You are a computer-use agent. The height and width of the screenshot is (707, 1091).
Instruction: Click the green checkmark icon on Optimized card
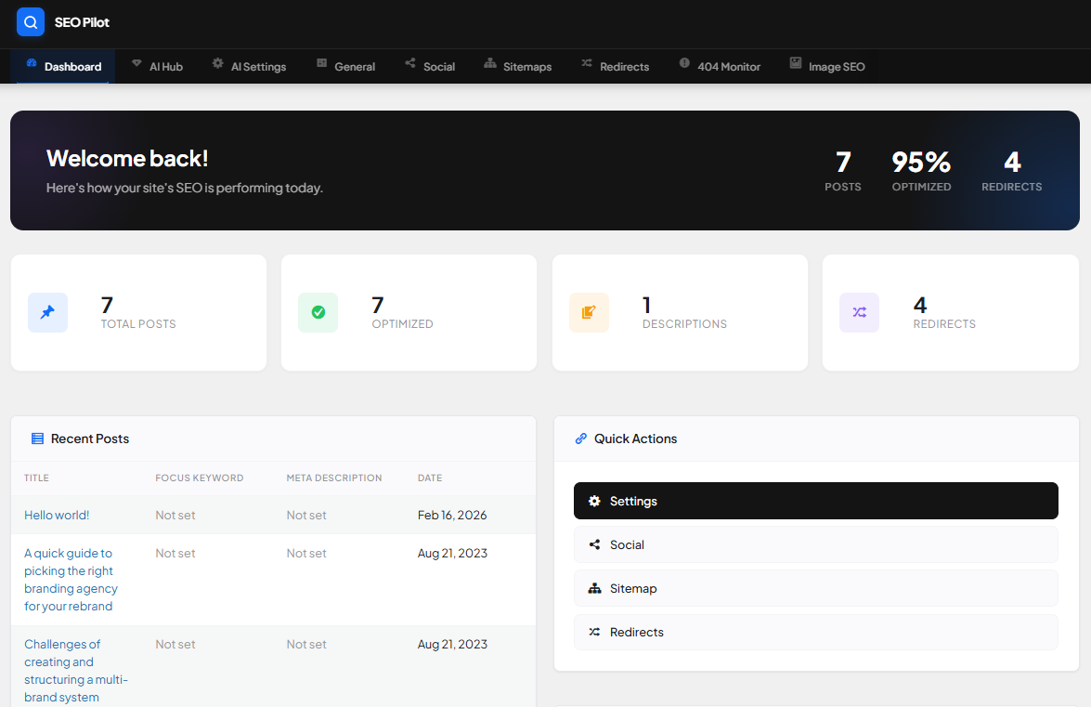pos(318,312)
